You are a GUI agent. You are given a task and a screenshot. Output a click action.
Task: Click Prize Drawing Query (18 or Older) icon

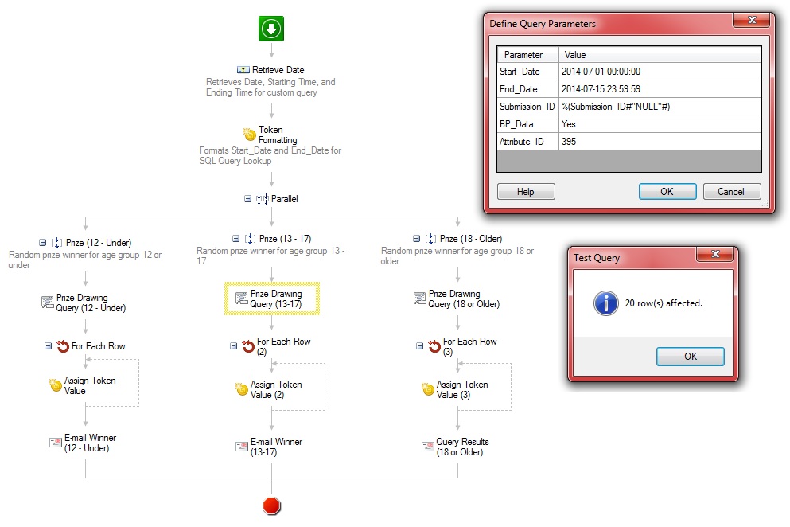tap(420, 299)
